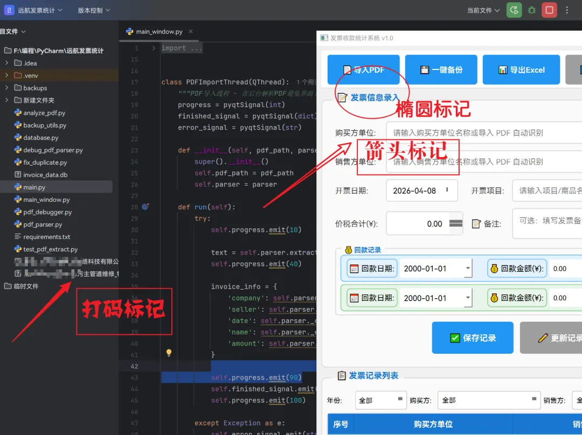Click the 备注 text area
This screenshot has width=582, height=435.
(547, 223)
